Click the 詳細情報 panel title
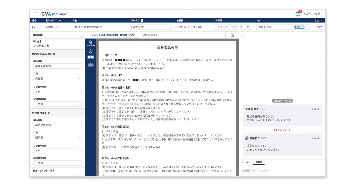Image resolution: width=355 pixels, height=186 pixels. click(38, 35)
